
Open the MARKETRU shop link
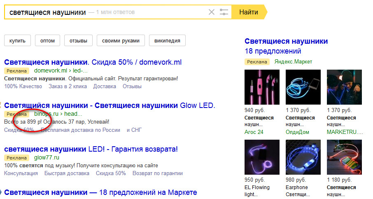345,132
